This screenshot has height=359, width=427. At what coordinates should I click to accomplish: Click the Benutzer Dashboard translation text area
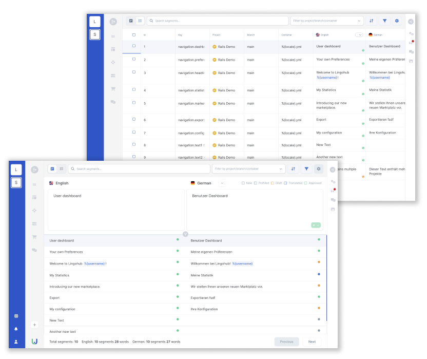pyautogui.click(x=255, y=210)
